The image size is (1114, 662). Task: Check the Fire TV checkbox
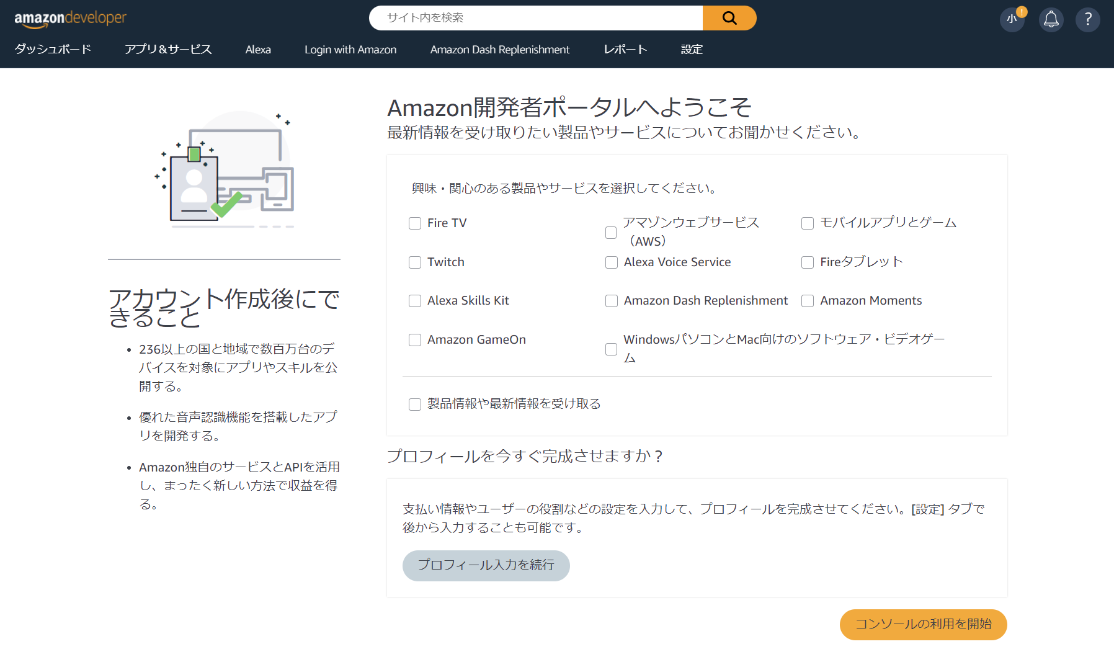click(x=415, y=223)
